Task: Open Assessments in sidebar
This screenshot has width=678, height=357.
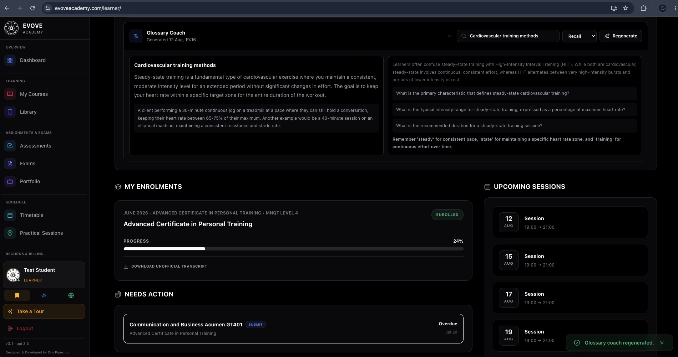Action: click(44, 146)
